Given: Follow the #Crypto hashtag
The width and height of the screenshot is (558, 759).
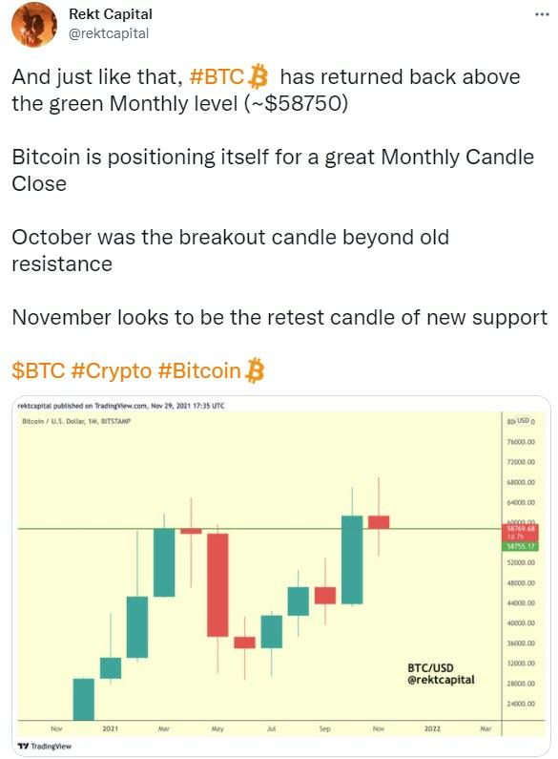Looking at the screenshot, I should 112,370.
